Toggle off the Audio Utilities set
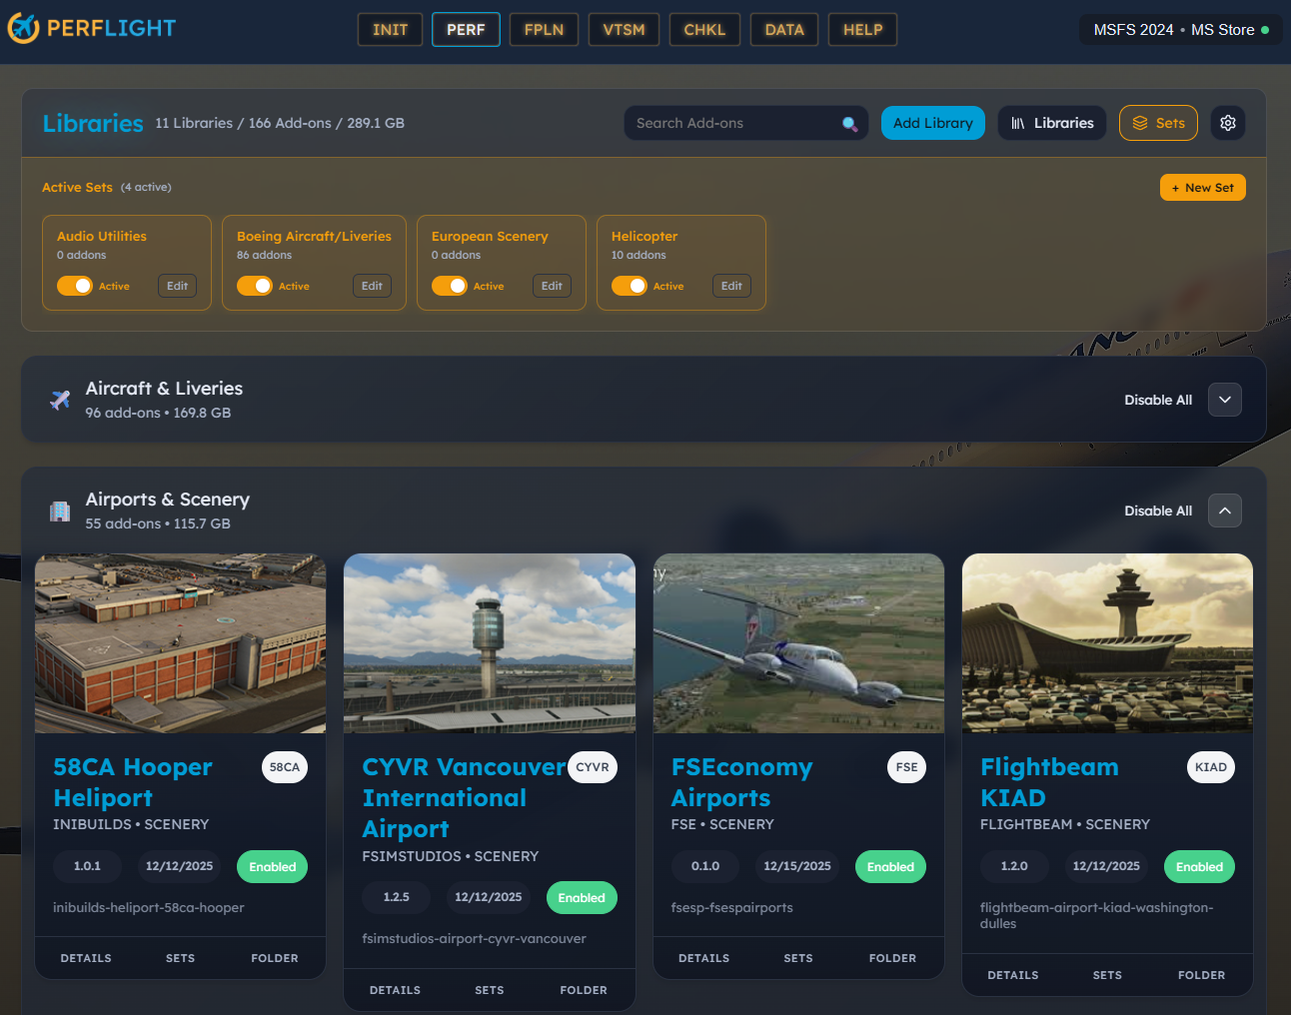This screenshot has width=1291, height=1015. (75, 286)
